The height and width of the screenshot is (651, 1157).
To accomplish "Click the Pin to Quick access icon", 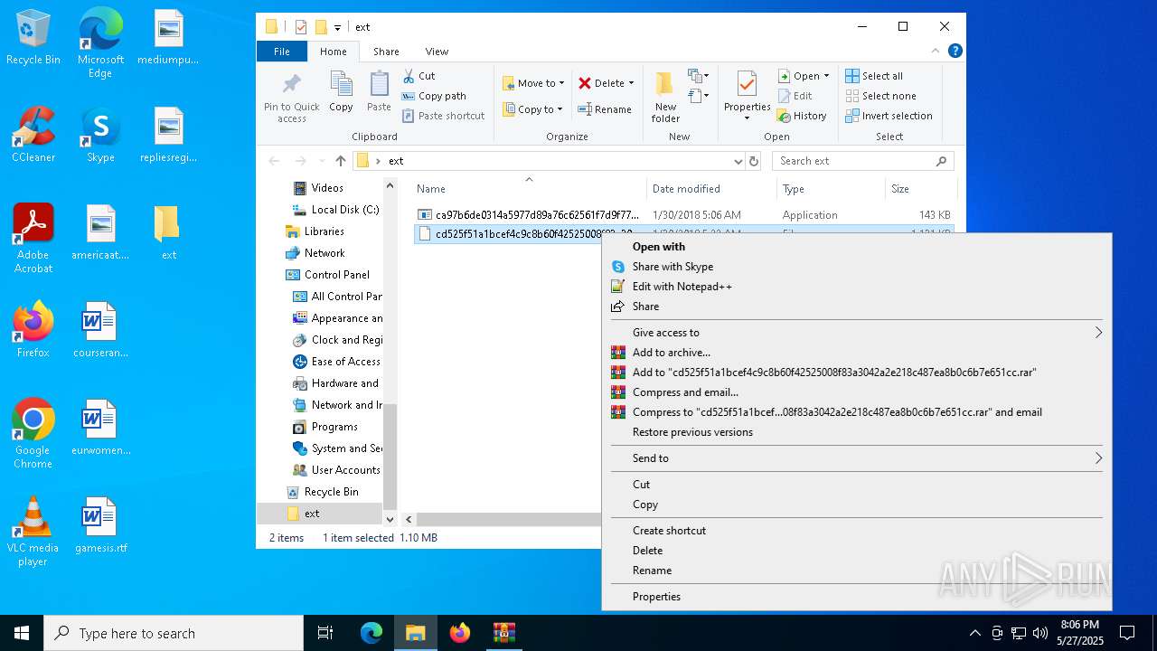I will [291, 98].
